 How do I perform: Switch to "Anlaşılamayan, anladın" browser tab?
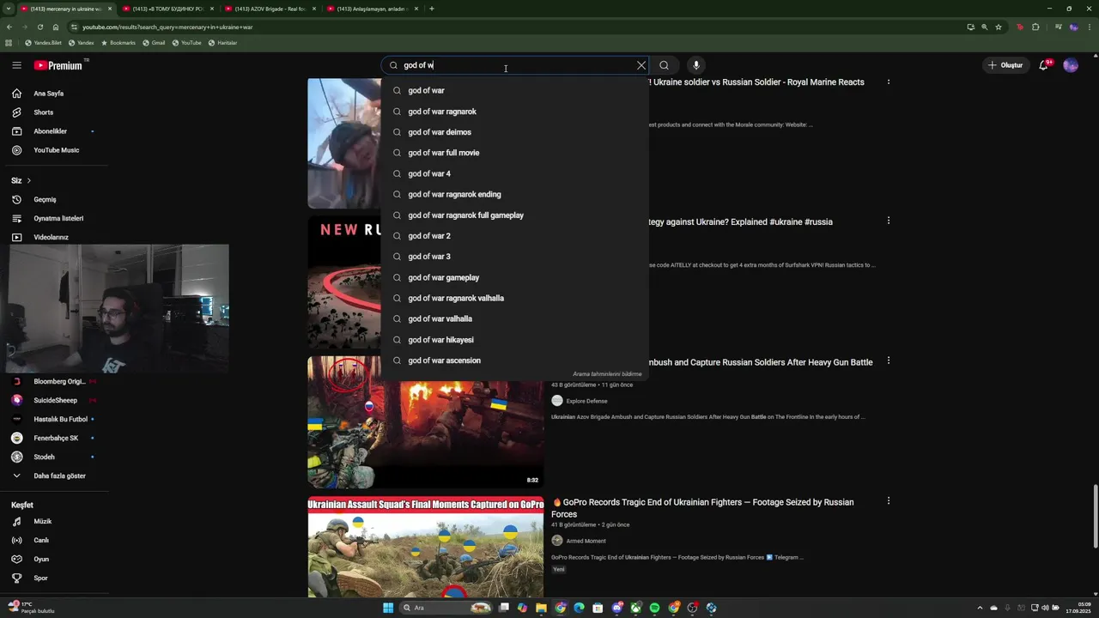point(373,9)
